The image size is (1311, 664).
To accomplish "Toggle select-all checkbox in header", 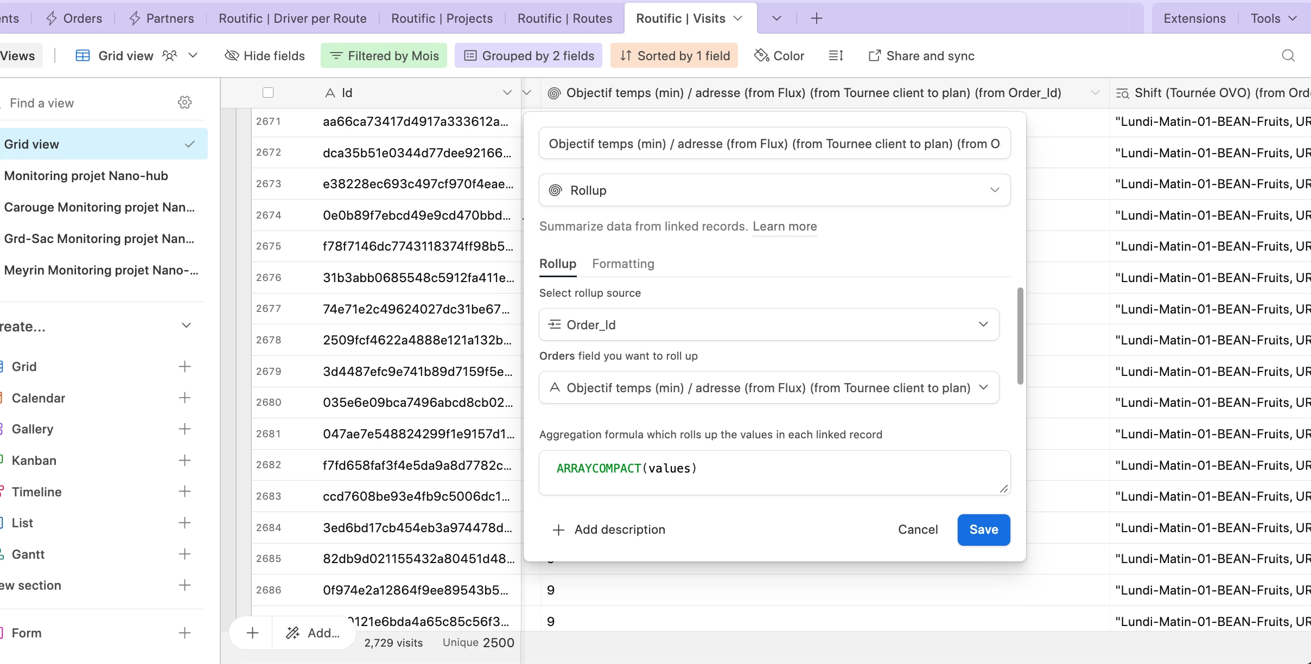I will [268, 93].
